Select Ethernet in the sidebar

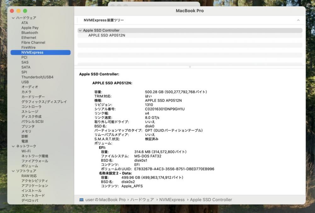[x=29, y=37]
